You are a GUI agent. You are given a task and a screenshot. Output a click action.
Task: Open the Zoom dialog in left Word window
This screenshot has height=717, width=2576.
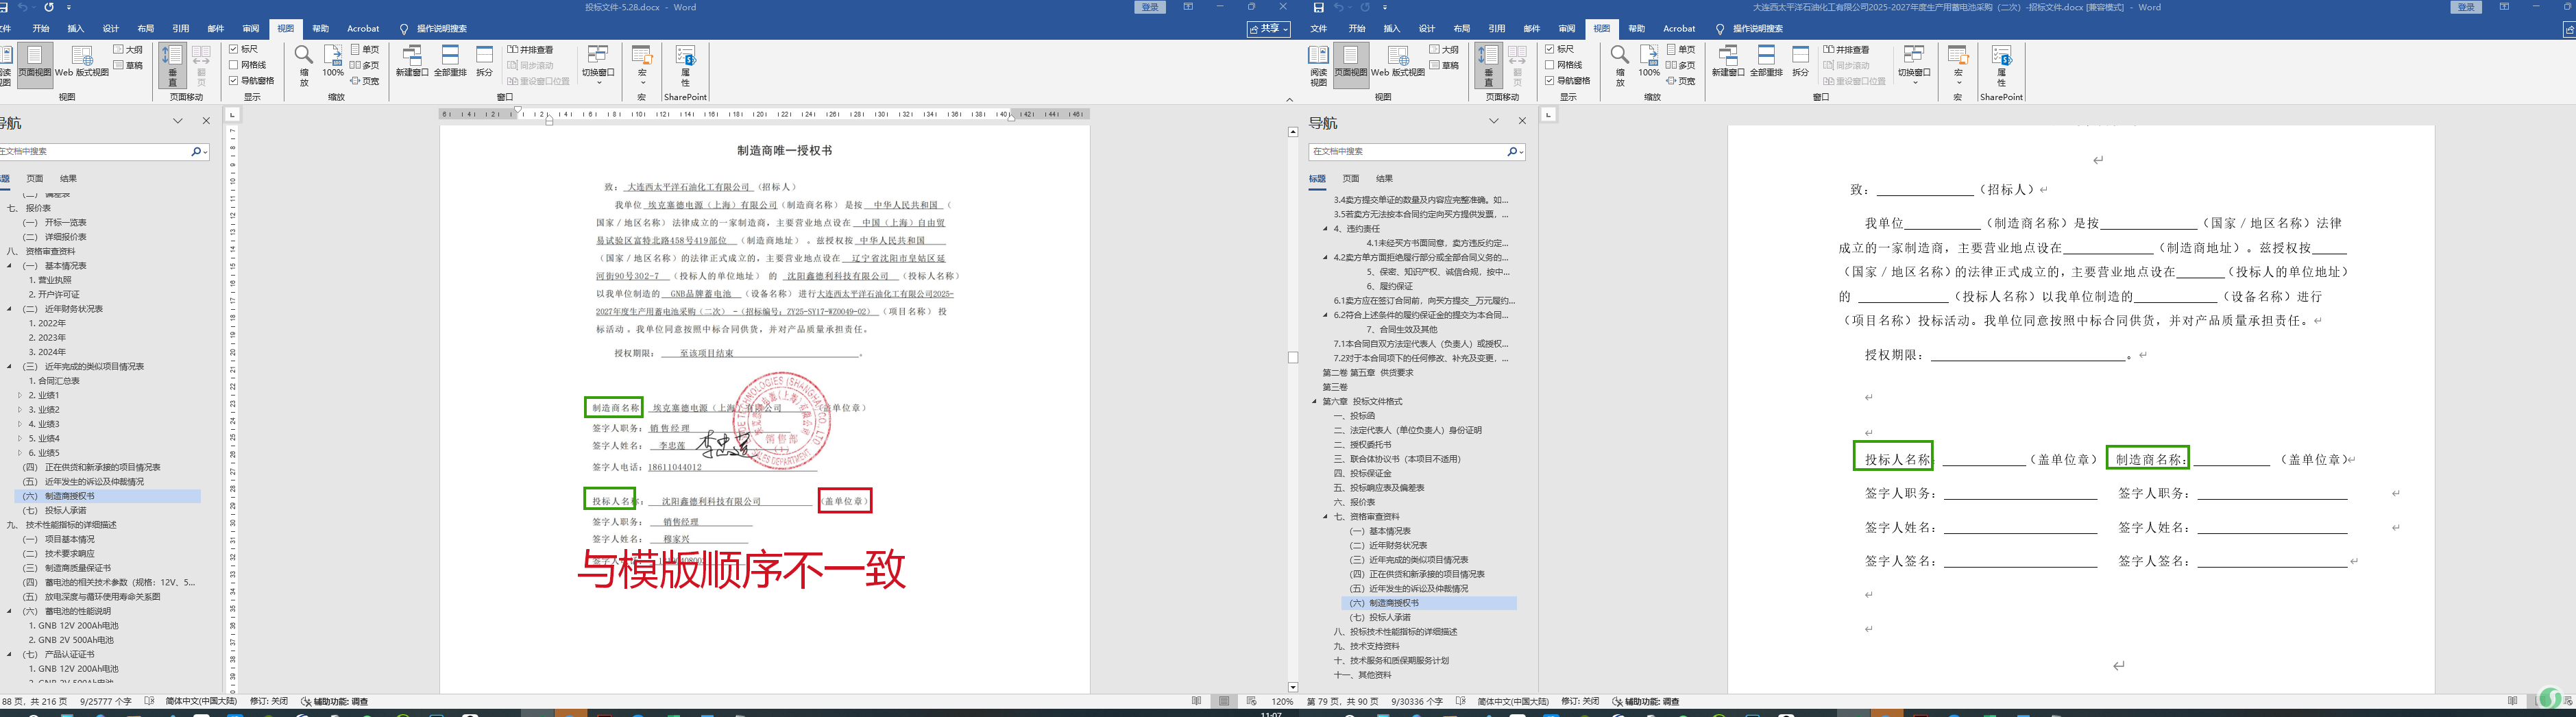coord(304,66)
